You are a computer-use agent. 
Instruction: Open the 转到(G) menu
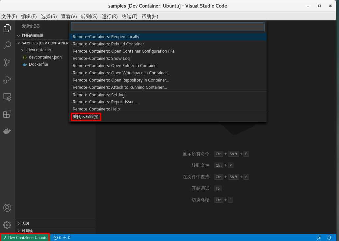(89, 16)
